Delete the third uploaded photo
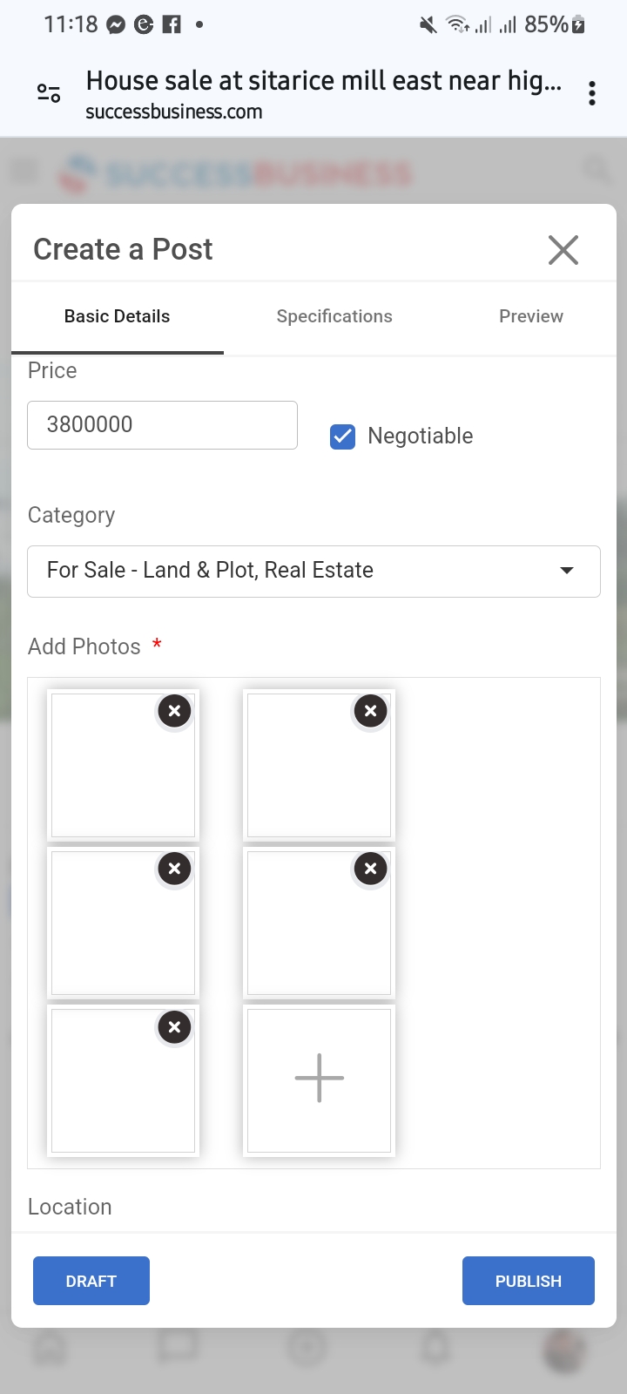The width and height of the screenshot is (627, 1394). 174,869
